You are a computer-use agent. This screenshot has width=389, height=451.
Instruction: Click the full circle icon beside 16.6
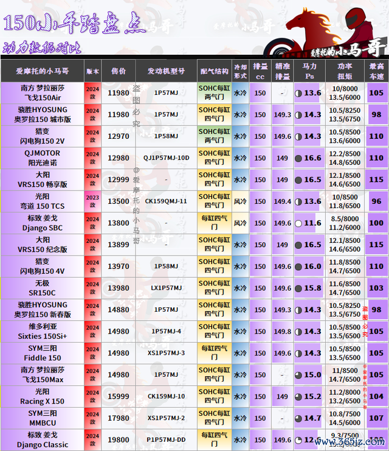tap(298, 158)
